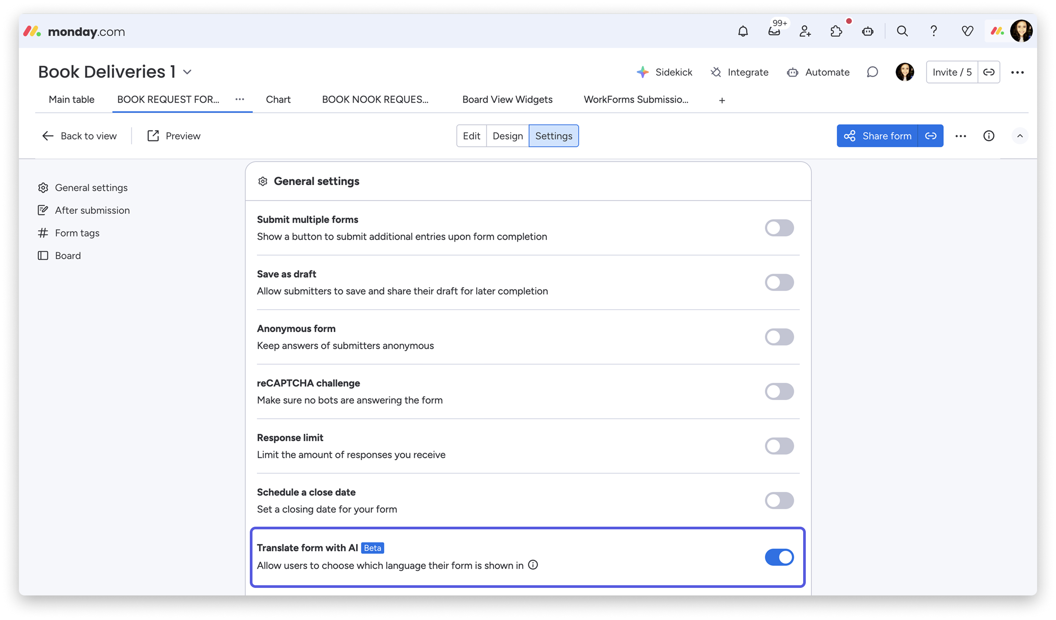This screenshot has width=1056, height=620.
Task: Switch to form Design mode
Action: [x=508, y=136]
